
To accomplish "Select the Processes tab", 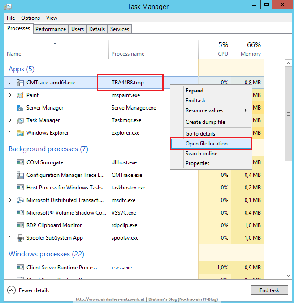I will 18,29.
